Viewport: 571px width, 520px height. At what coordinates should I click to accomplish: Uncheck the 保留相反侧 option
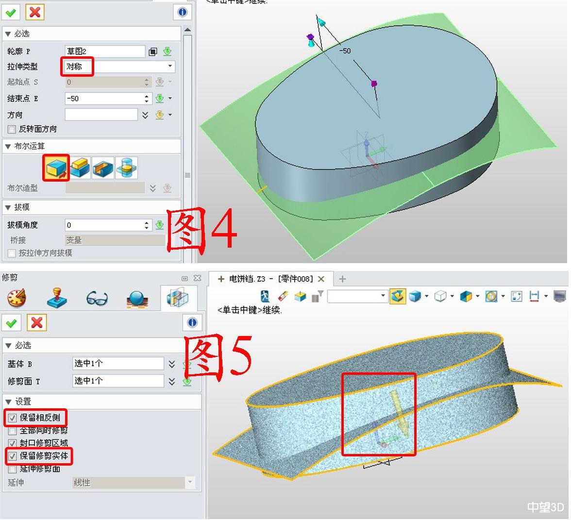(x=13, y=418)
